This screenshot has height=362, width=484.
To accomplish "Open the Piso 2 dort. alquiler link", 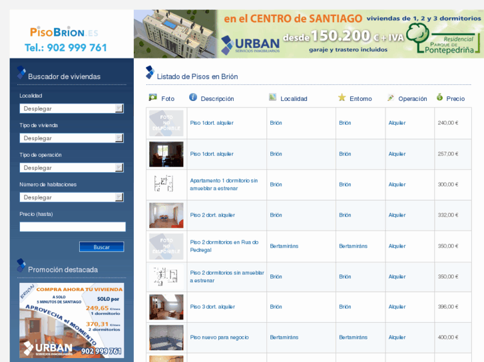I will (x=212, y=215).
